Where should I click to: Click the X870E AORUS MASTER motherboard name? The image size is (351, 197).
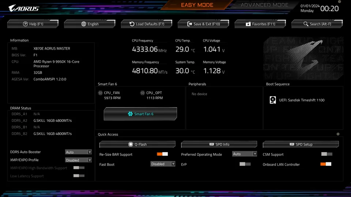pos(52,49)
